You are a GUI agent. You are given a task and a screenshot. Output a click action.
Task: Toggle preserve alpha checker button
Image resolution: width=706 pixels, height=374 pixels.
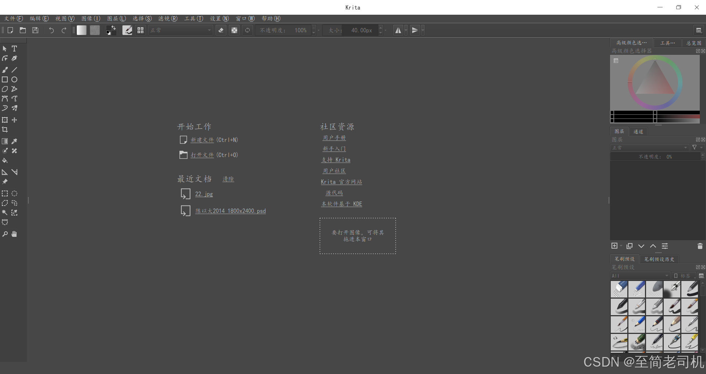point(234,30)
